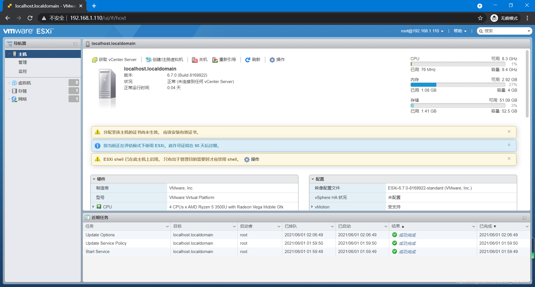
Task: Expand the vMotion row in configuration
Action: coord(312,207)
